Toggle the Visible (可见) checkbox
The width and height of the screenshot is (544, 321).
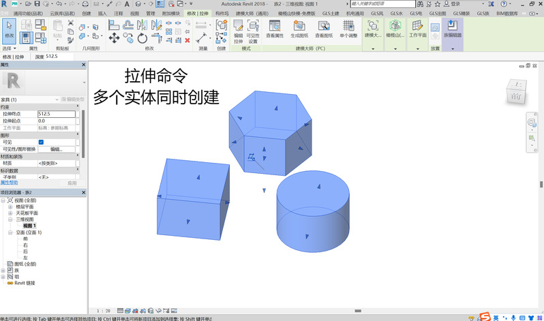click(x=41, y=142)
